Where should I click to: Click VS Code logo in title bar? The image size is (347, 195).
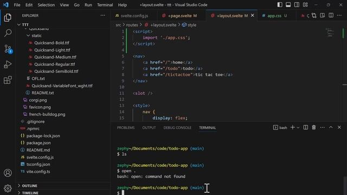[x=5, y=5]
